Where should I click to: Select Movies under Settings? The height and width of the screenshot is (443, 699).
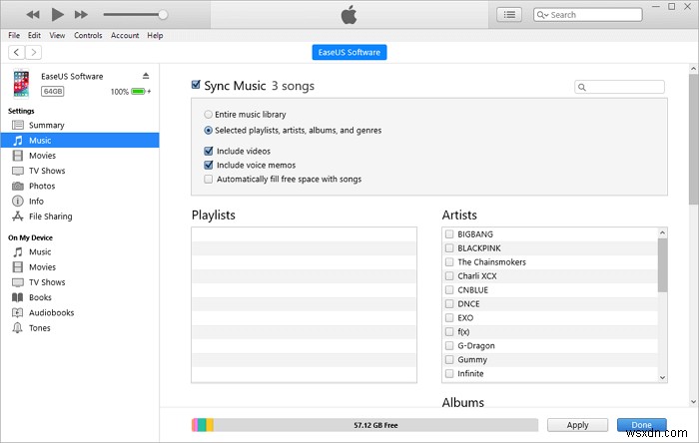pos(80,156)
